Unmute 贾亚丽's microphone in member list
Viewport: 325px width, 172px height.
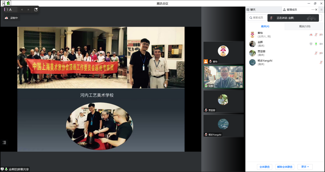(x=316, y=53)
